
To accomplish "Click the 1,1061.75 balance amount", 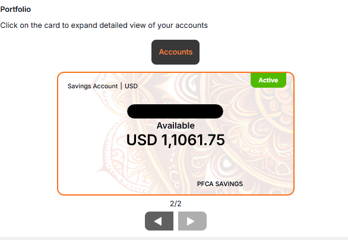I will 193,140.
